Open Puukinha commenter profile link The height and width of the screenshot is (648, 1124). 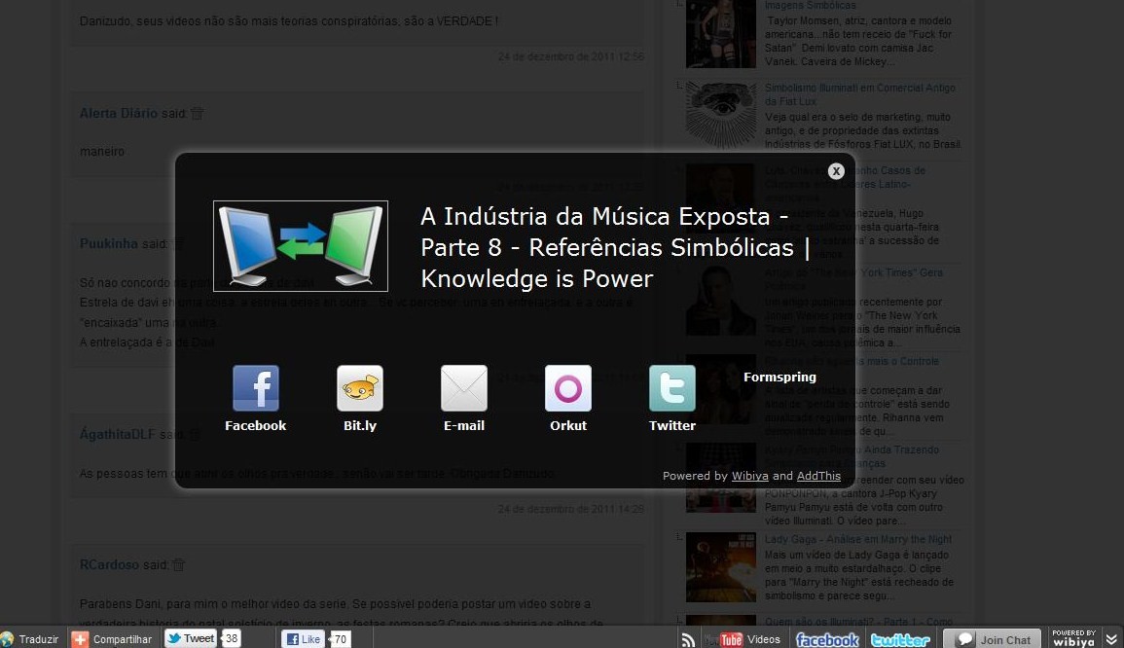pyautogui.click(x=108, y=243)
